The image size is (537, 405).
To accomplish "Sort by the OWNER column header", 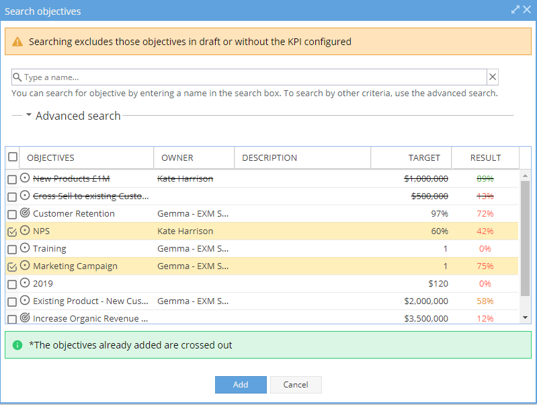I will 194,157.
